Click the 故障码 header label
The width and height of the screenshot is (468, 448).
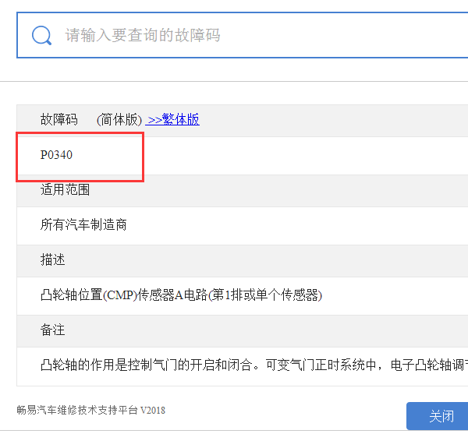(58, 119)
